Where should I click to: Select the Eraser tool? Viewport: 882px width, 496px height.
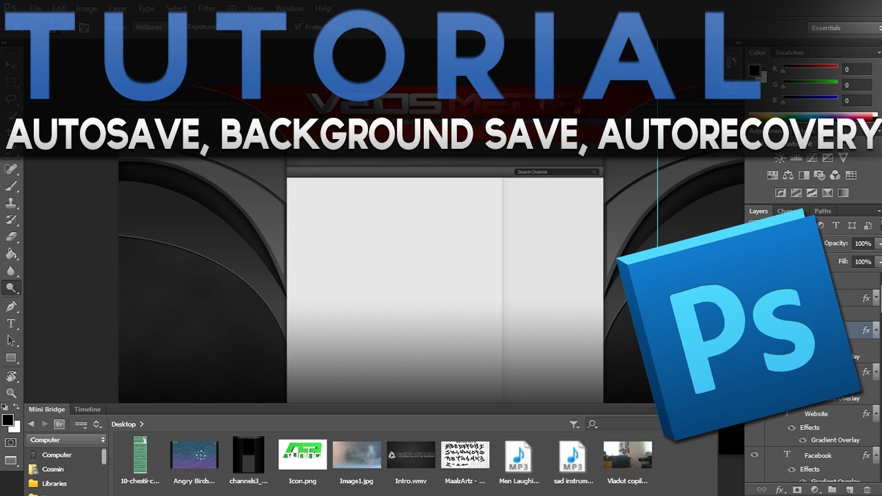(x=11, y=237)
